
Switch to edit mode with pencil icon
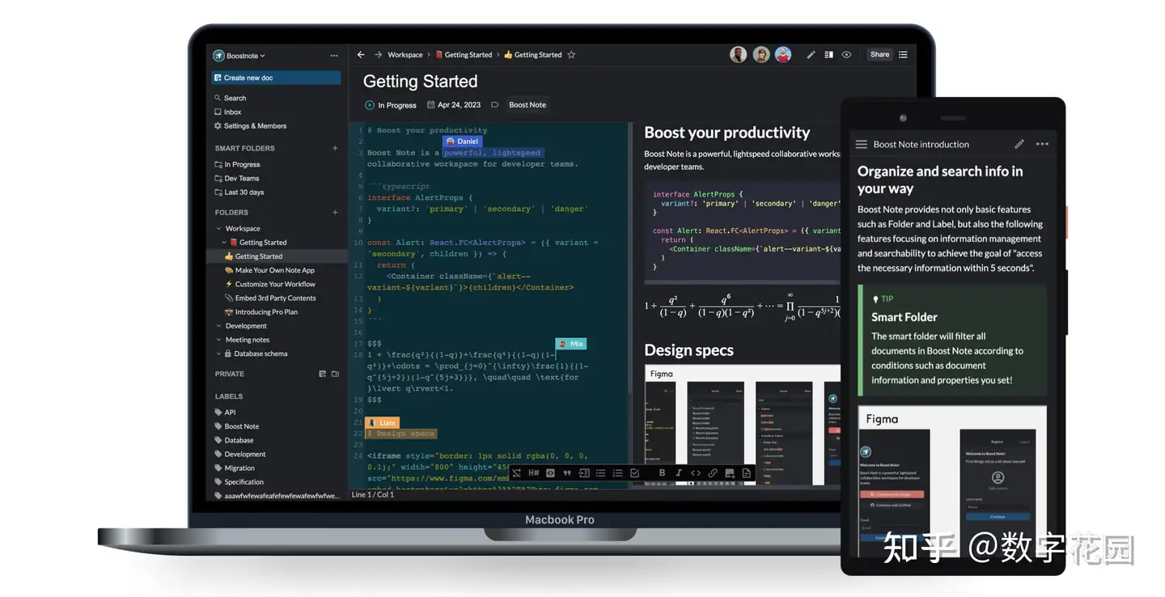point(811,55)
